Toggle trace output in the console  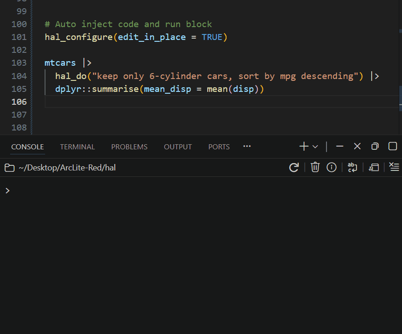pos(374,168)
